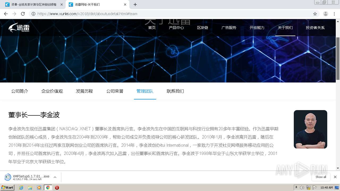Open the Windows Start menu
340x191 pixels.
pos(7,188)
